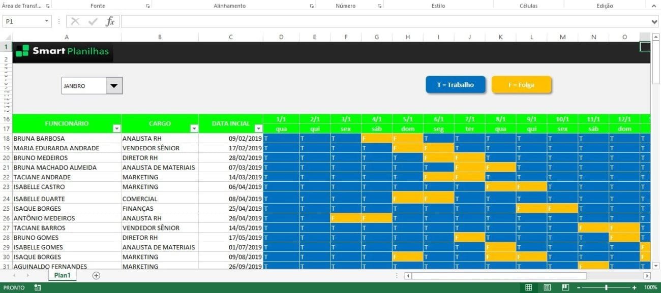Click the zoom slider handle

click(x=606, y=287)
